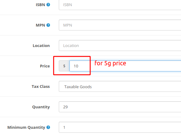Click into the Location text field
181x137 pixels.
tap(120, 45)
